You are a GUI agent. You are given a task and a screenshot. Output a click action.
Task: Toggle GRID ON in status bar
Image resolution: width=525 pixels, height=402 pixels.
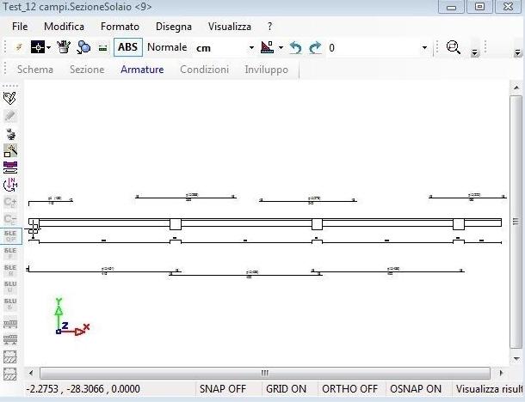(286, 389)
